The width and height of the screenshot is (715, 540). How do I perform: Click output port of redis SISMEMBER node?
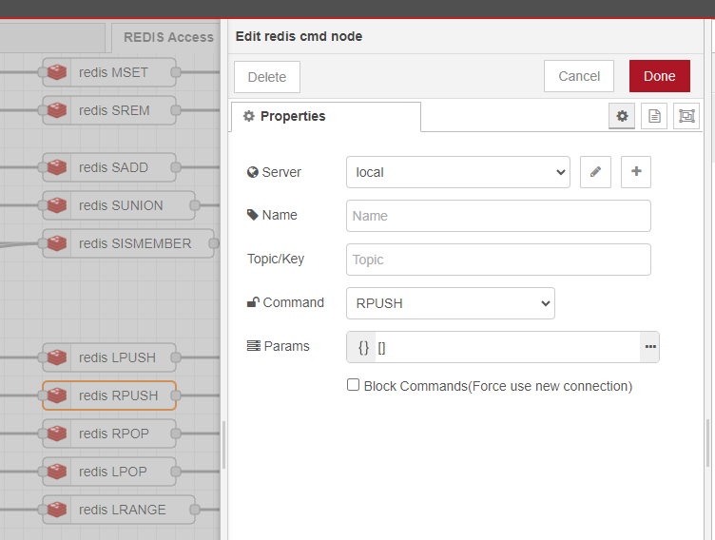[x=213, y=243]
